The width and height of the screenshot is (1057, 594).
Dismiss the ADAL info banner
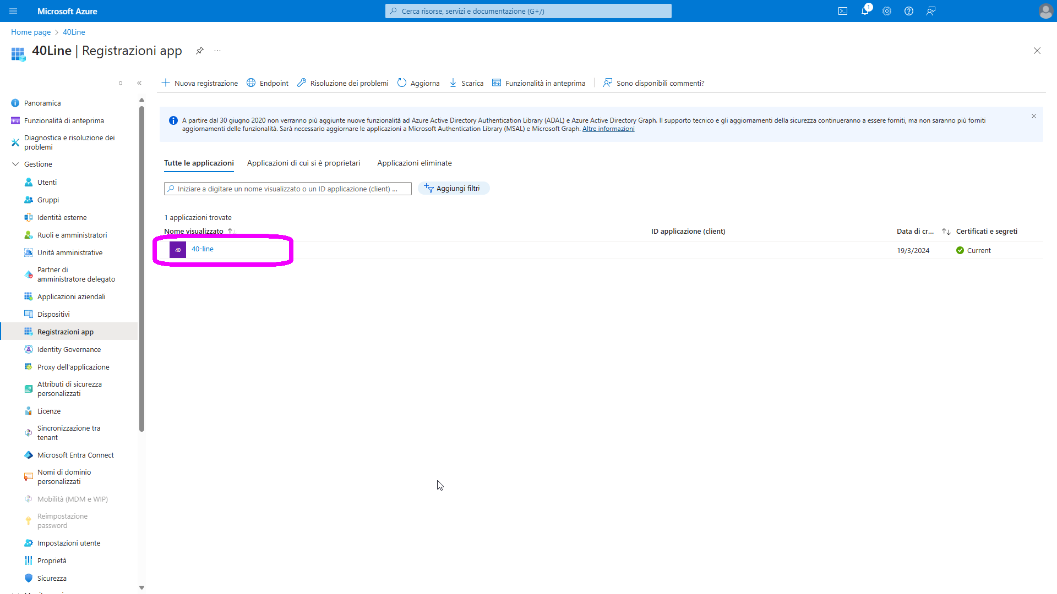click(1034, 116)
